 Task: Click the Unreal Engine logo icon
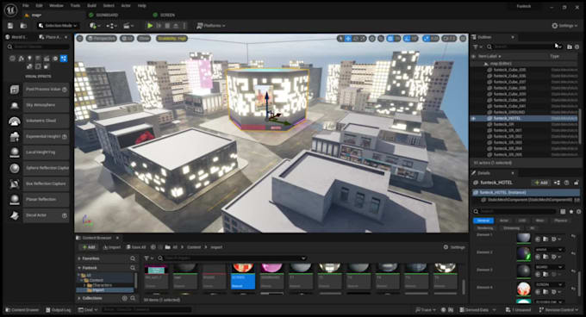pos(10,9)
